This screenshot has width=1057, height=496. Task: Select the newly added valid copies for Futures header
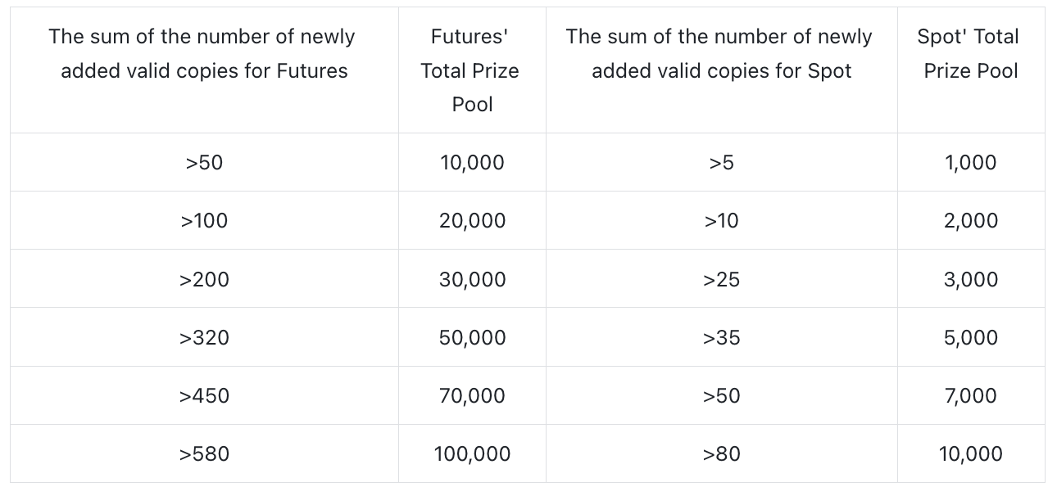[204, 53]
